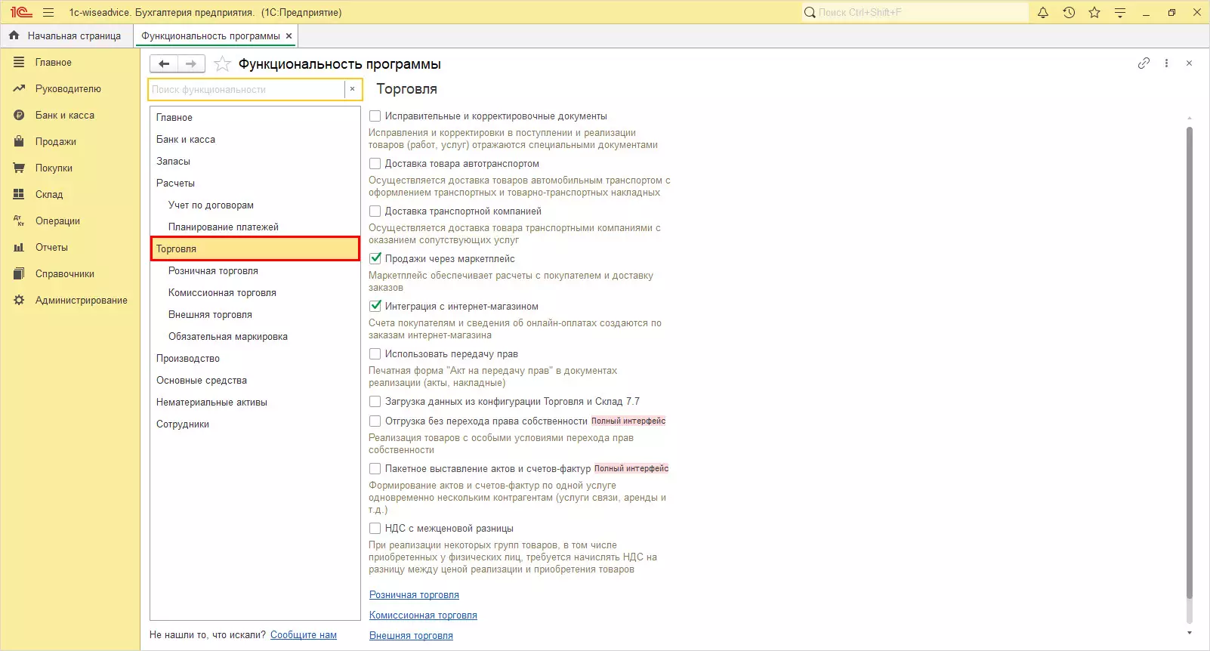1210x651 pixels.
Task: Select Запасы in the functionality list
Action: pyautogui.click(x=255, y=161)
